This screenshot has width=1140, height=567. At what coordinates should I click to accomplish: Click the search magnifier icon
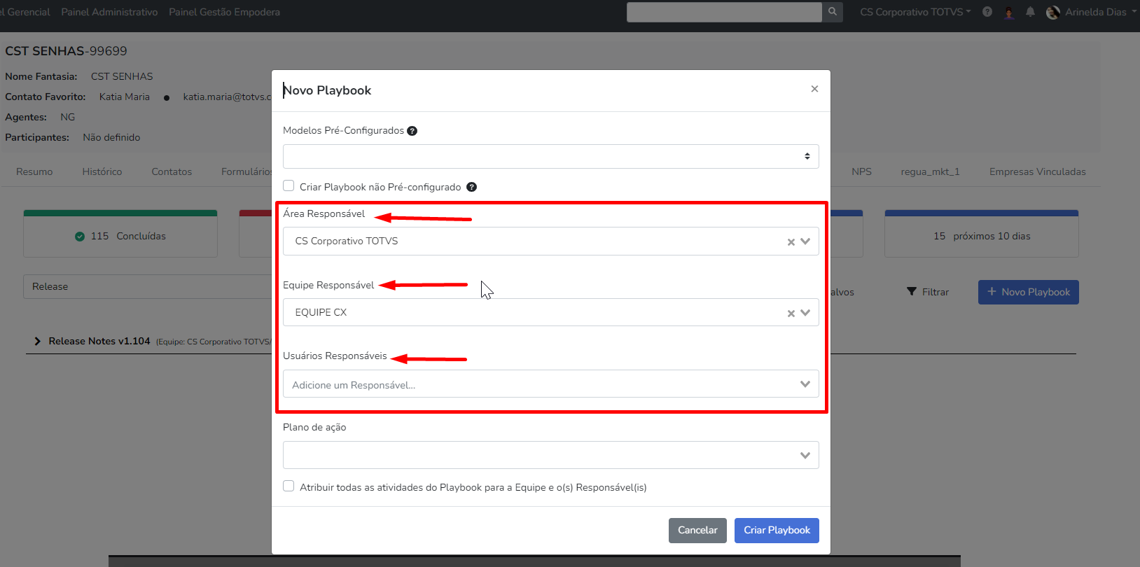pyautogui.click(x=832, y=12)
